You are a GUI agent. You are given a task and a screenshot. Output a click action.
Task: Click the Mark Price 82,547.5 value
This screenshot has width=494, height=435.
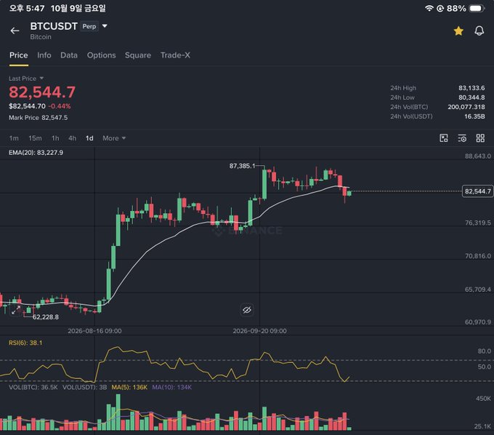tap(54, 118)
